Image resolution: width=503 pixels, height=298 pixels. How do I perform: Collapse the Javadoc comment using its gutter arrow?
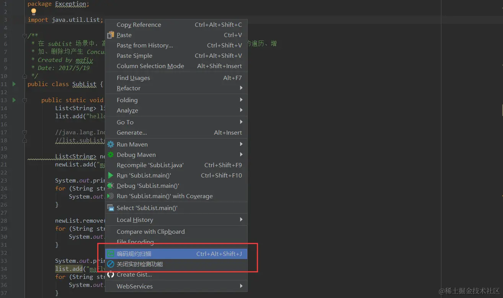tap(24, 36)
